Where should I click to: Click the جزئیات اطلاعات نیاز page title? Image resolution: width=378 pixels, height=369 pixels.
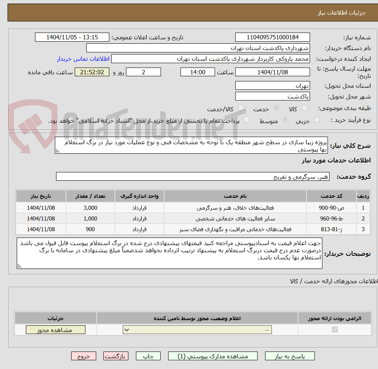[341, 13]
